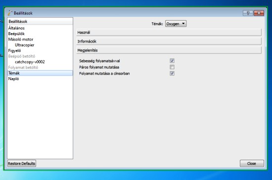Viewport: 272px width, 180px height.
Task: Close the Beállítások dialog with the red X
Action: [x=259, y=13]
